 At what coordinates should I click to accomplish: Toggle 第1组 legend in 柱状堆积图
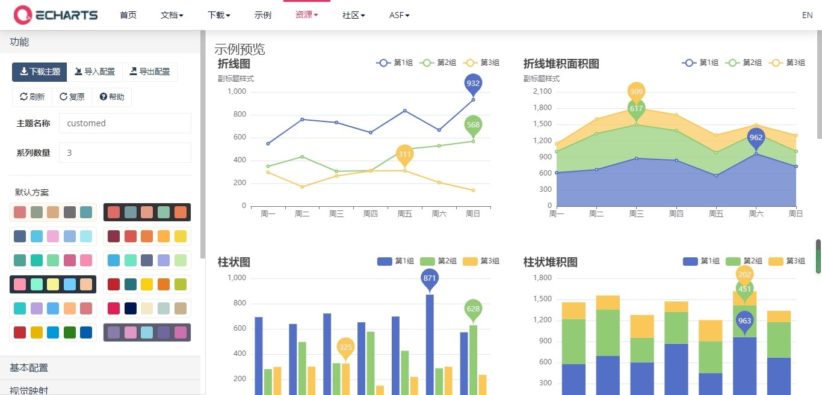pos(701,261)
